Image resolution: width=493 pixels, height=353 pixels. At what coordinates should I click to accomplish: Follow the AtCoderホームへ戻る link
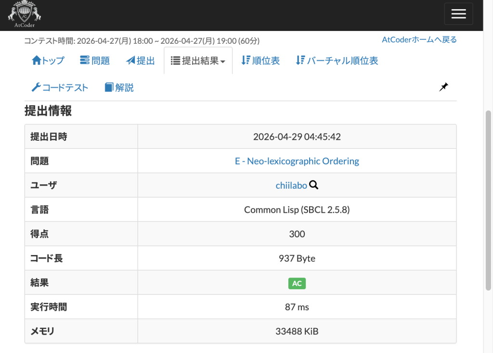[x=419, y=40]
